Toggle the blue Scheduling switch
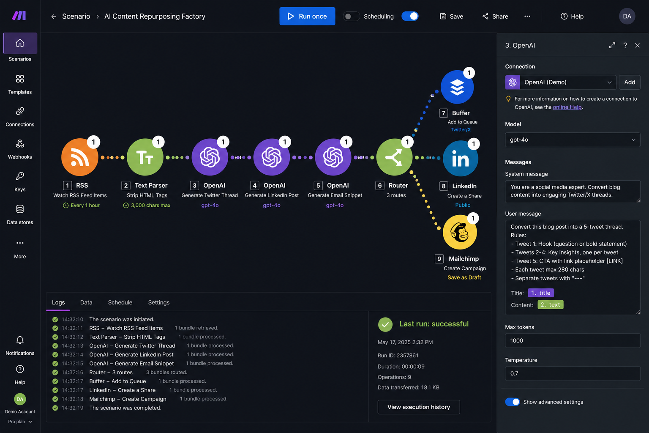The width and height of the screenshot is (649, 433). pos(410,16)
